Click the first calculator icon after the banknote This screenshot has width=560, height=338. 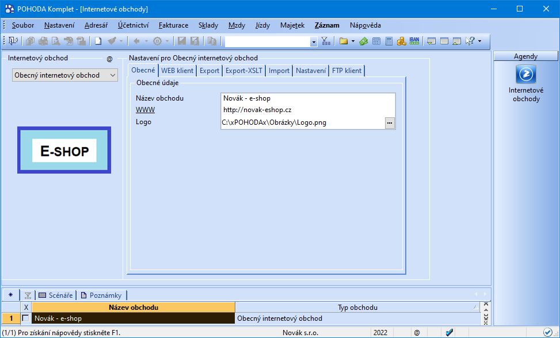click(x=376, y=41)
